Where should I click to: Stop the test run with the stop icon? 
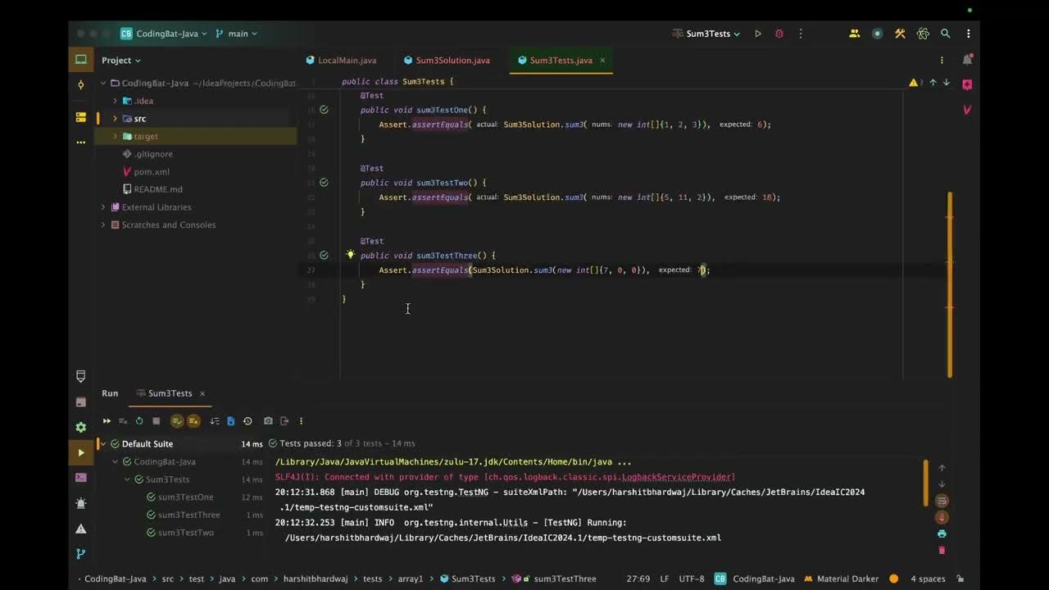[156, 420]
